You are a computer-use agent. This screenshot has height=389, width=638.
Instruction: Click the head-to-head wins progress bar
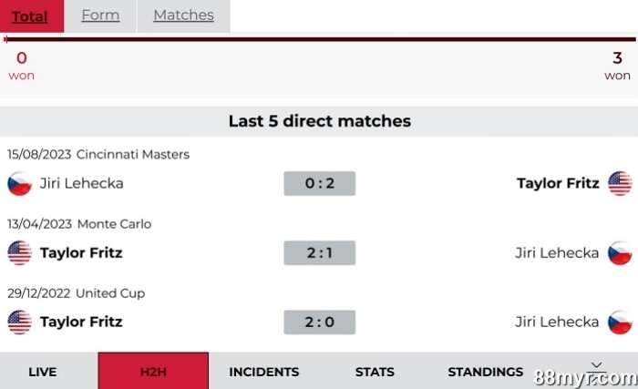click(319, 39)
